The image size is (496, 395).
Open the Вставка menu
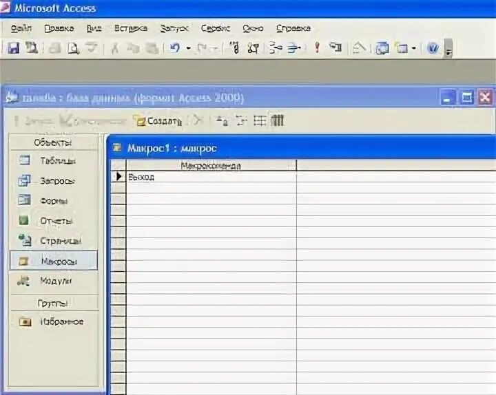point(131,28)
